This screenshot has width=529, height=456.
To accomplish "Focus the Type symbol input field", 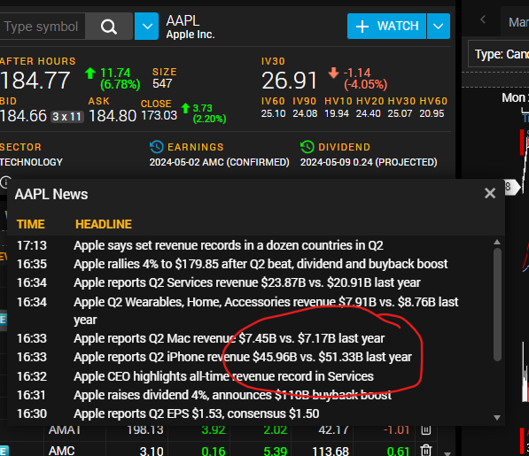I will tap(42, 27).
